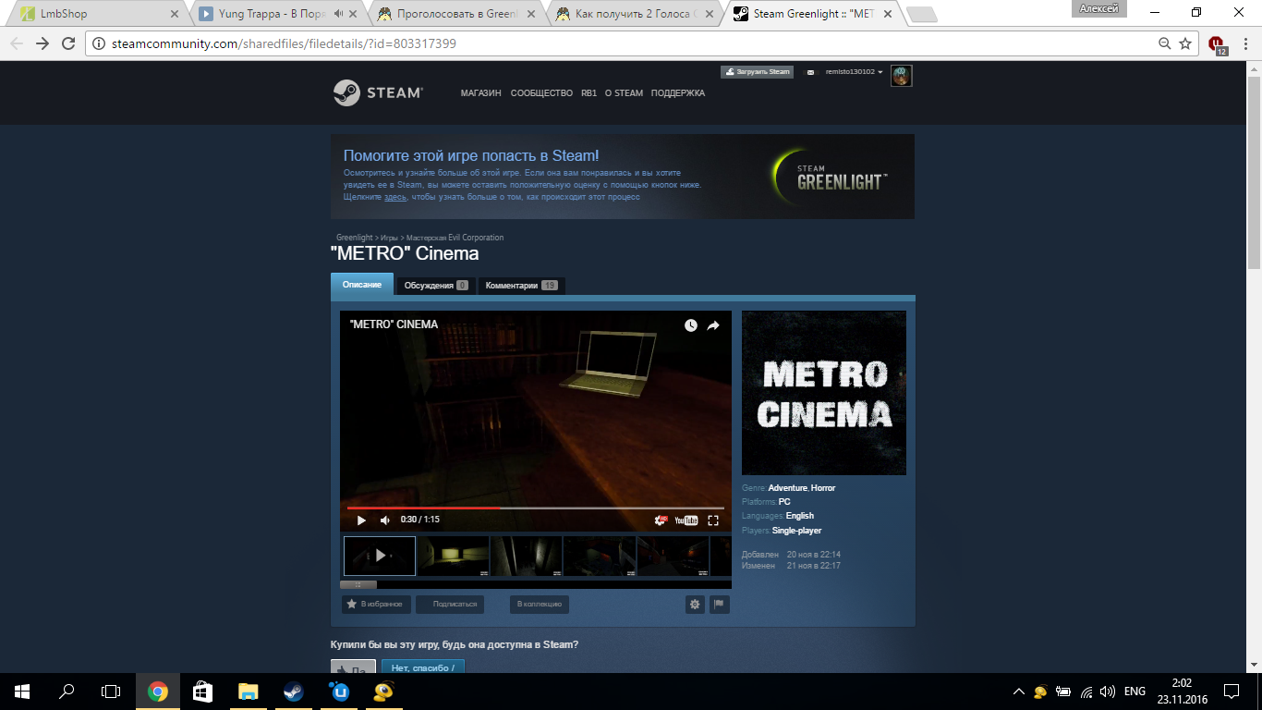The height and width of the screenshot is (710, 1262).
Task: Enter fullscreen mode in the video player
Action: pos(713,520)
